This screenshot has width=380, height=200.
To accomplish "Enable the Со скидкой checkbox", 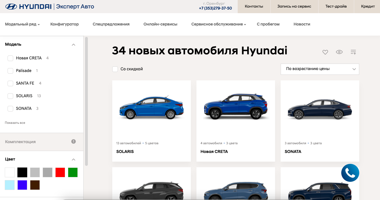I will pyautogui.click(x=115, y=69).
